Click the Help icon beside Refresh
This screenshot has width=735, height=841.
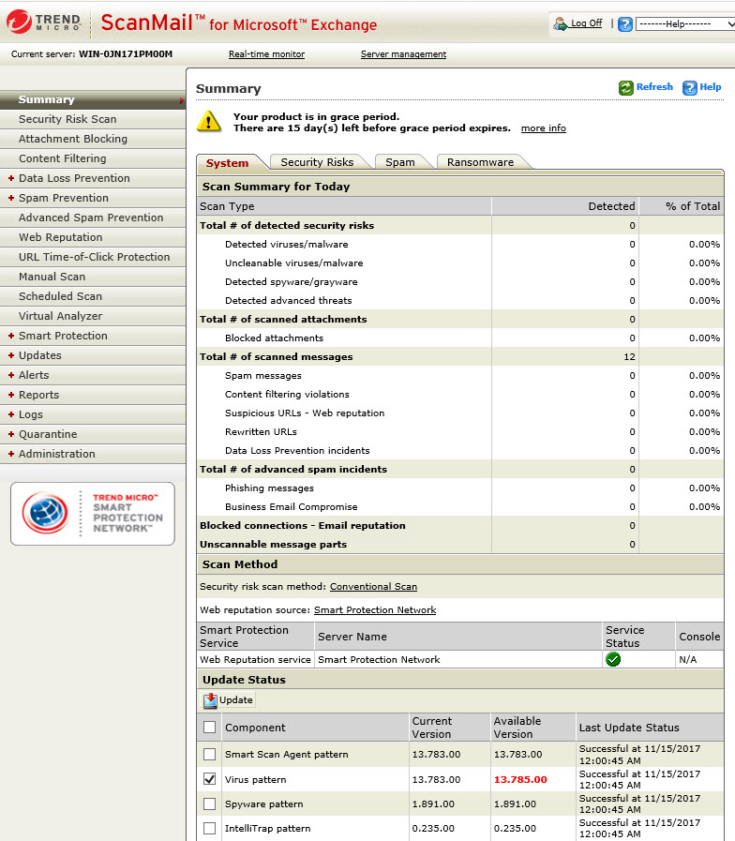click(x=690, y=87)
